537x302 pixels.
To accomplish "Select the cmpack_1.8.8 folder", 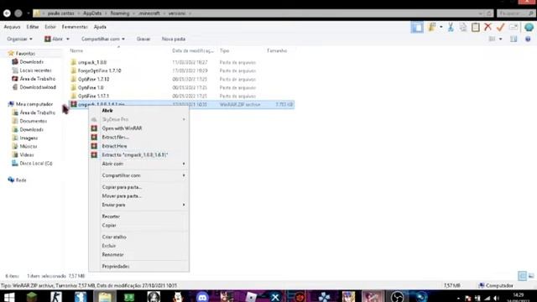I will pos(92,62).
